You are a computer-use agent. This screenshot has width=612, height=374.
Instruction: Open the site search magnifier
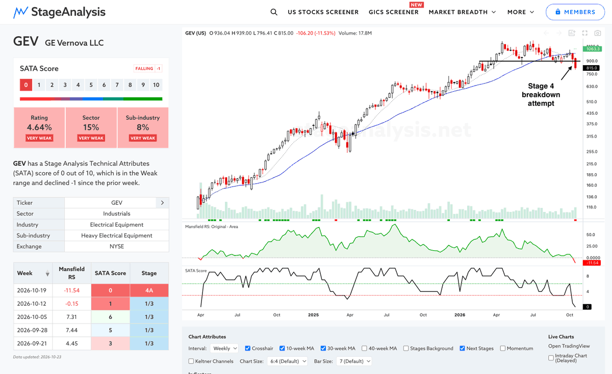274,12
